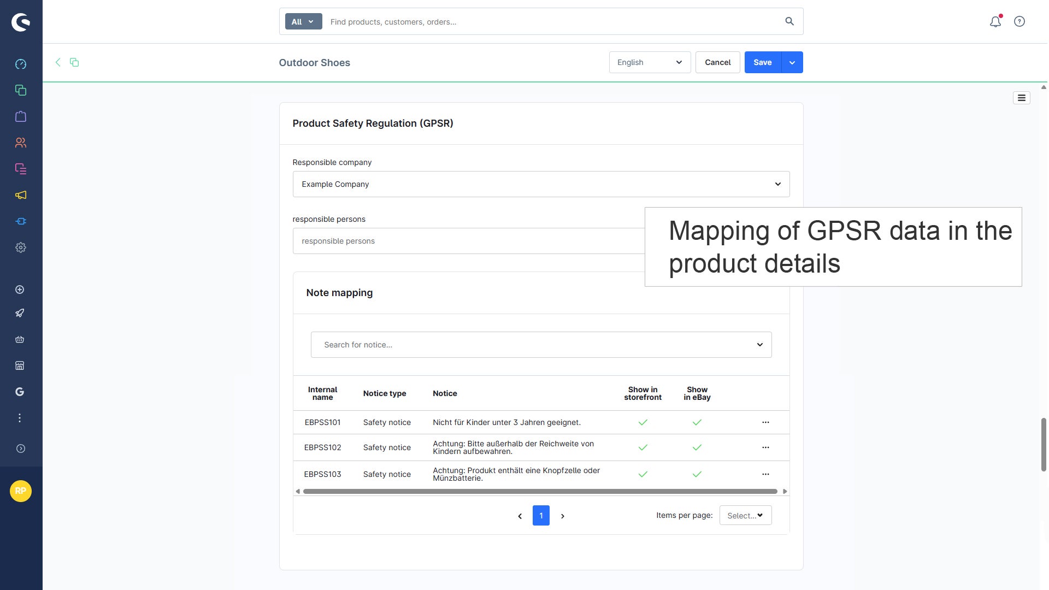Image resolution: width=1049 pixels, height=590 pixels.
Task: Click the Google G sidebar icon
Action: pyautogui.click(x=20, y=392)
